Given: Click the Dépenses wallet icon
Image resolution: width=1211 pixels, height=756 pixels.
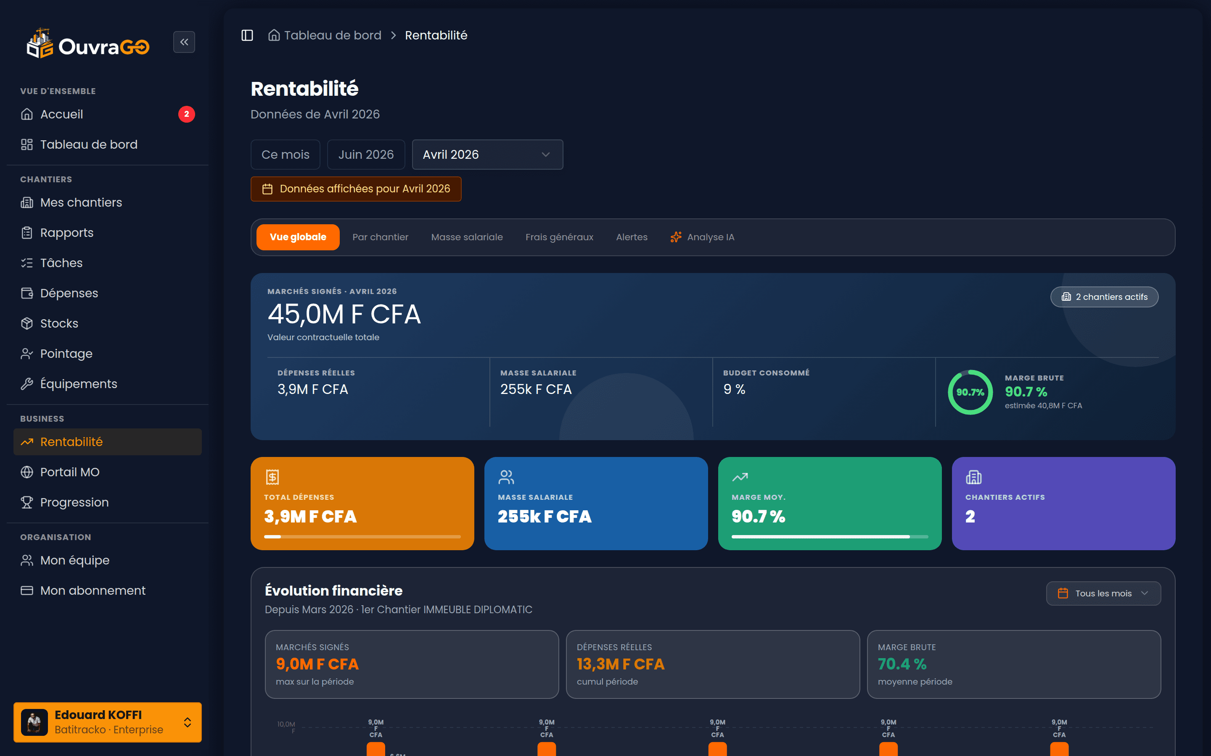Looking at the screenshot, I should point(27,294).
